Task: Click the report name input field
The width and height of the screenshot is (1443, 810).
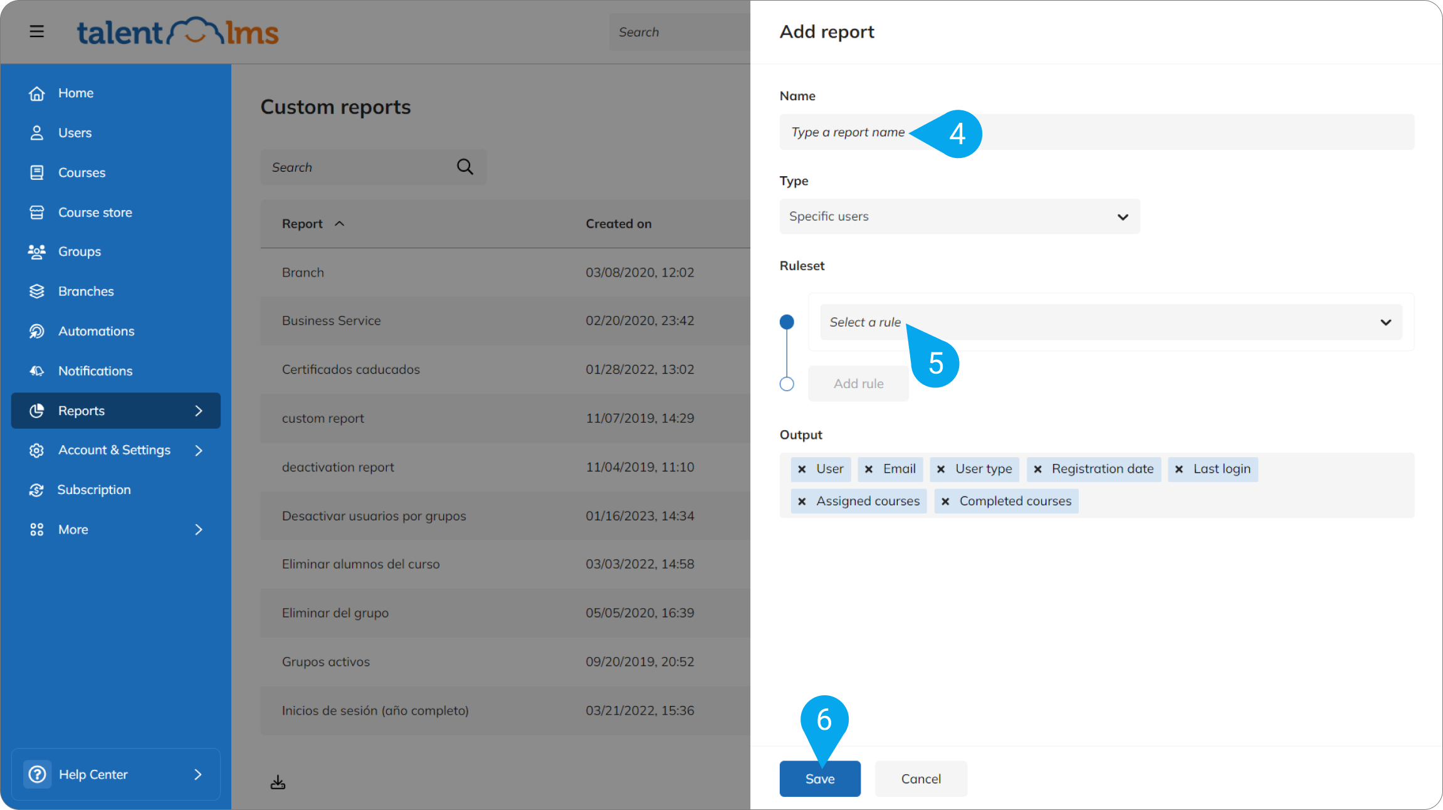Action: click(1097, 132)
